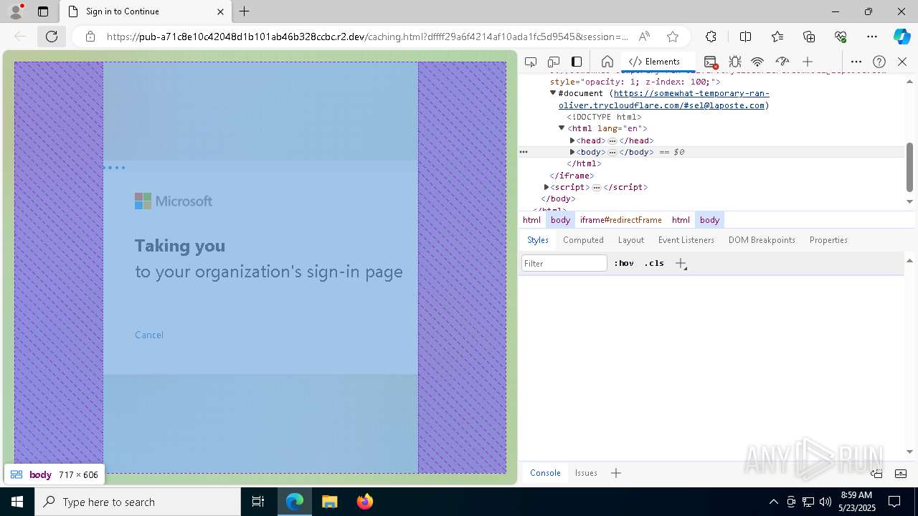
Task: Enable Read aloud in address bar
Action: tap(644, 37)
